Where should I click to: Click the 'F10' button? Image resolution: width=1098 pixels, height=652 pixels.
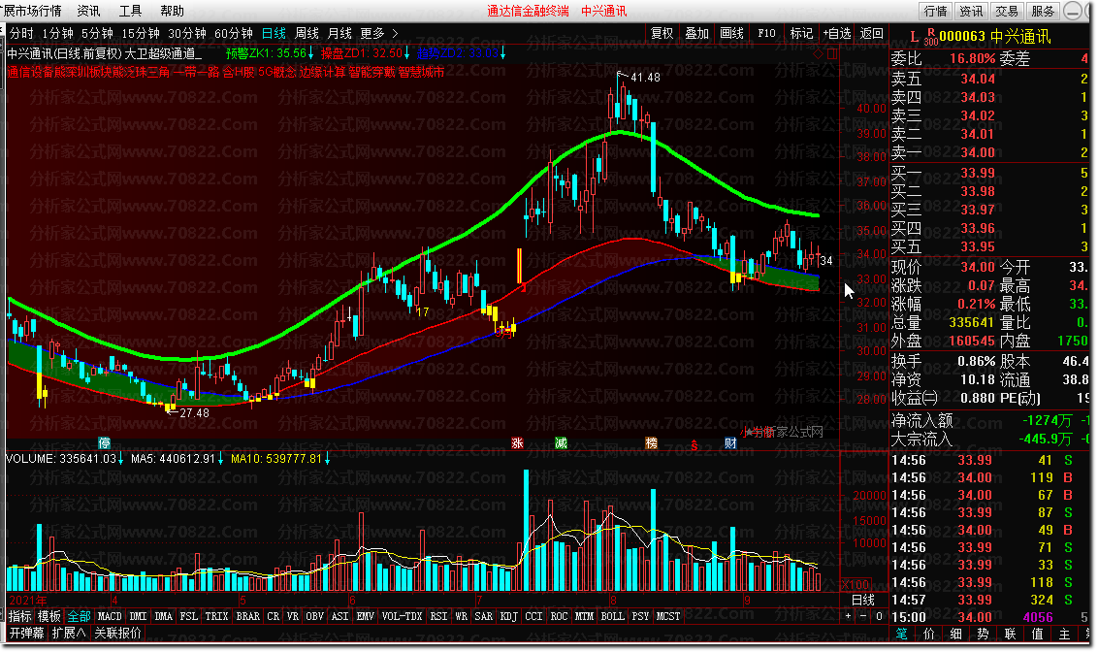(x=767, y=33)
